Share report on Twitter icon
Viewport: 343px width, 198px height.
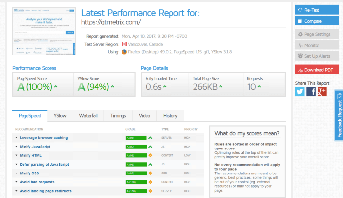click(x=300, y=92)
